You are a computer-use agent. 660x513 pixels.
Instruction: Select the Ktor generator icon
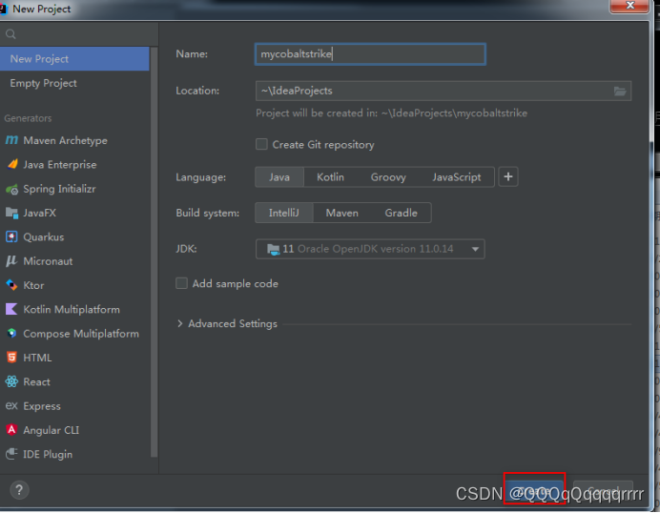[11, 285]
